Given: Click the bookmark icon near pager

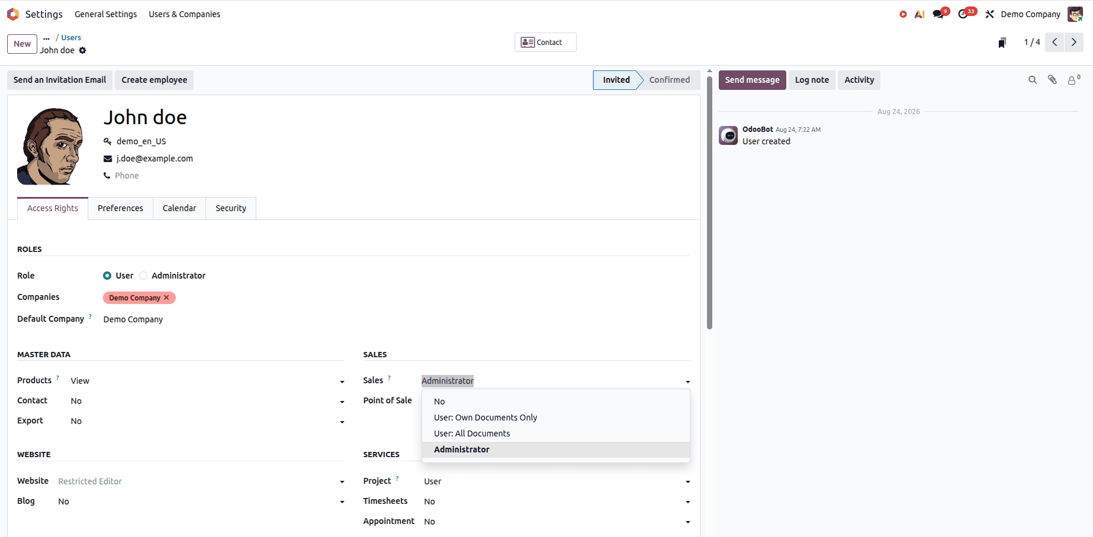Looking at the screenshot, I should pos(1002,43).
